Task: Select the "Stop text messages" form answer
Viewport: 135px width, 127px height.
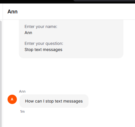Action: pos(44,50)
